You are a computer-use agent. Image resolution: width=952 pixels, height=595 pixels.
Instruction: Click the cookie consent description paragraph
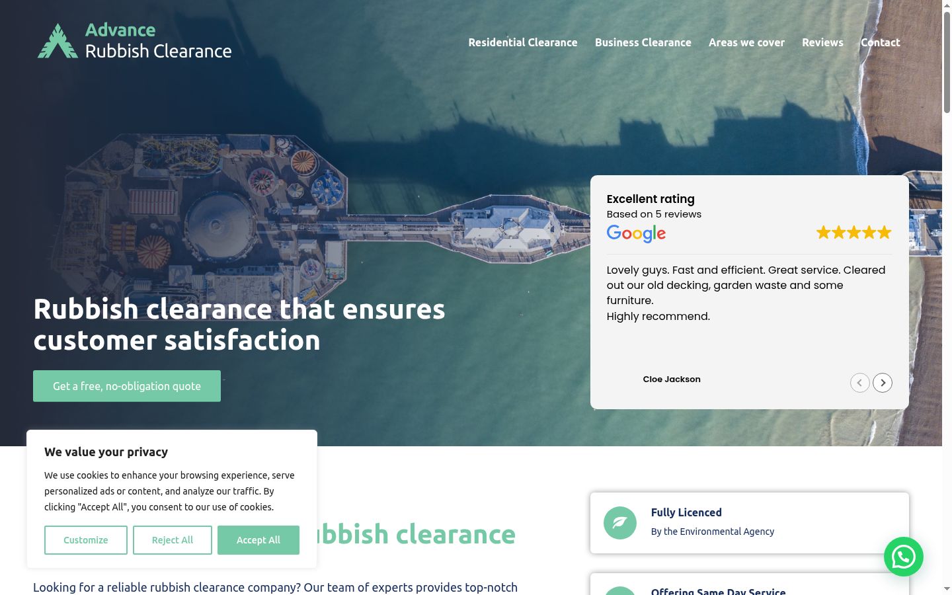coord(169,491)
